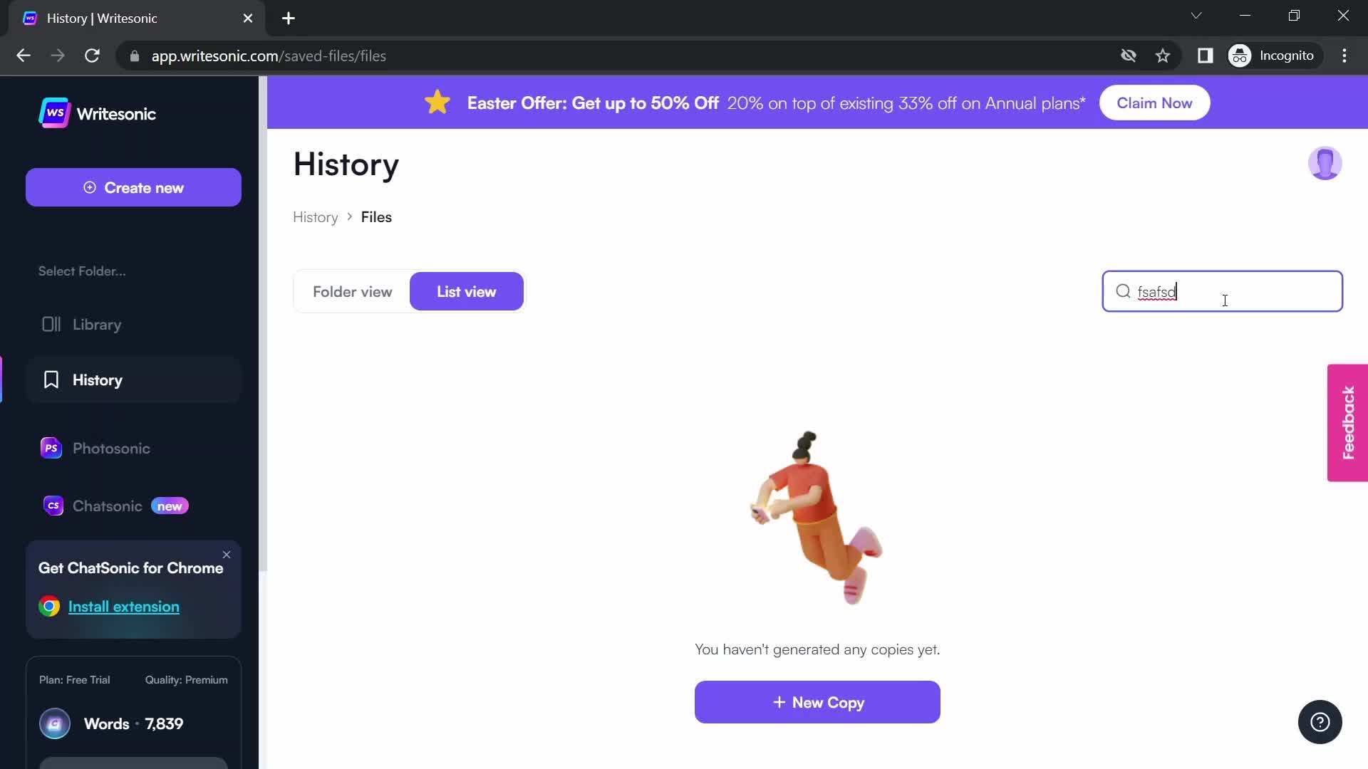1368x769 pixels.
Task: Click the help question mark icon
Action: [1320, 722]
